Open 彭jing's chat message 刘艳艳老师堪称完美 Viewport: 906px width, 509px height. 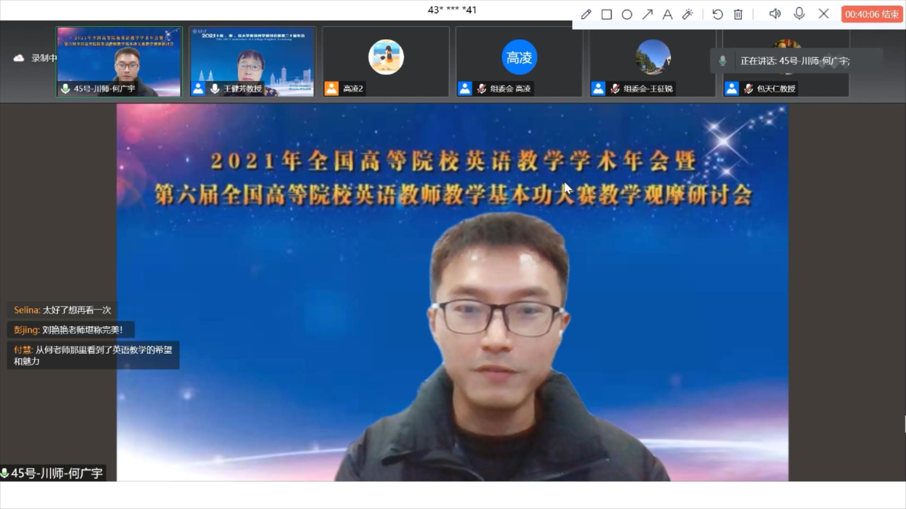pyautogui.click(x=71, y=330)
